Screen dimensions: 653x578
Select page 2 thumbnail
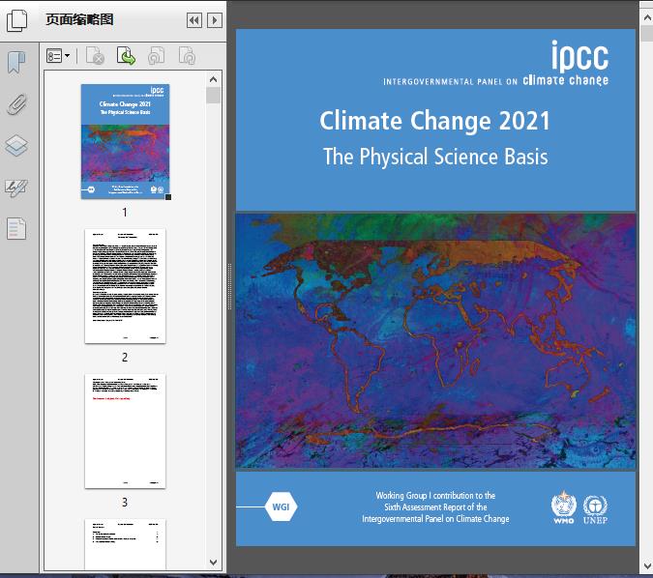[x=126, y=286]
